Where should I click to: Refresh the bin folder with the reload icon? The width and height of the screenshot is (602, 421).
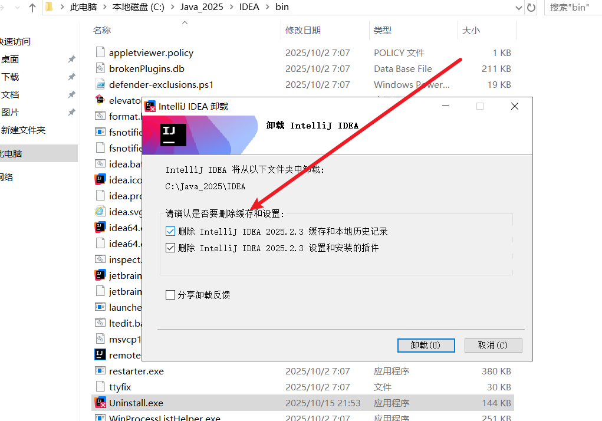coord(531,8)
